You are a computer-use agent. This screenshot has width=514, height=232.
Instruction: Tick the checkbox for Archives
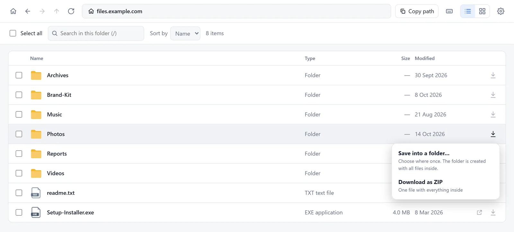coord(19,75)
